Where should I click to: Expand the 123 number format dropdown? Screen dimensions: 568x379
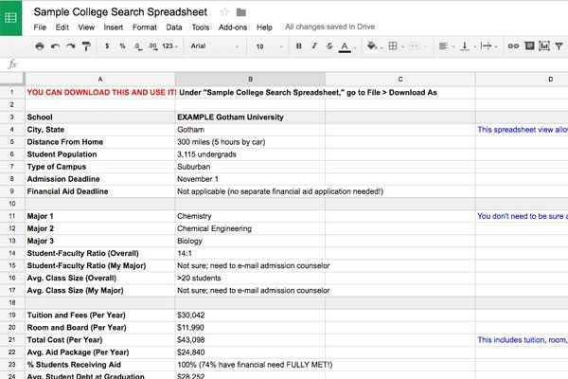170,45
